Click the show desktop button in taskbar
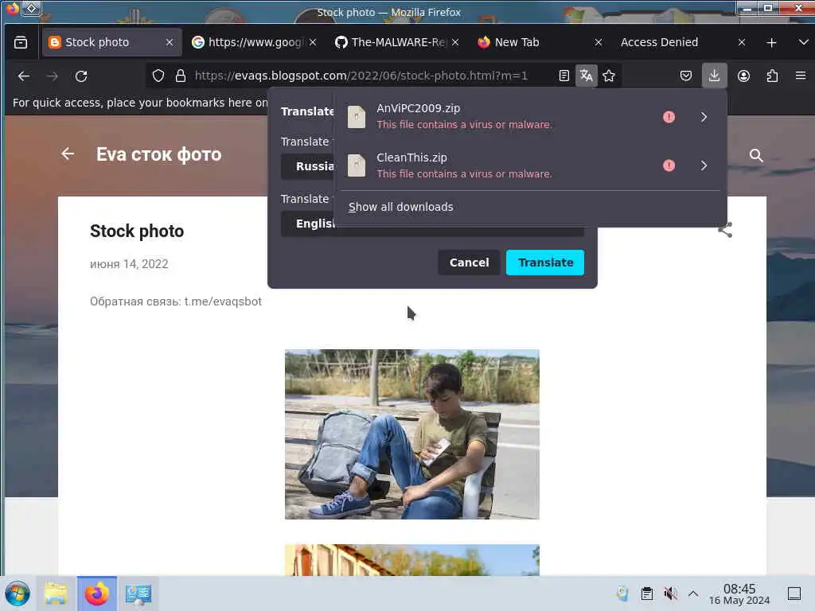 click(794, 593)
